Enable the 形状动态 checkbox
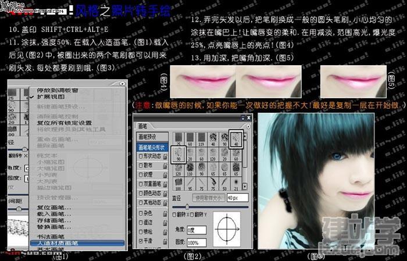This screenshot has height=261, width=407. click(x=141, y=156)
